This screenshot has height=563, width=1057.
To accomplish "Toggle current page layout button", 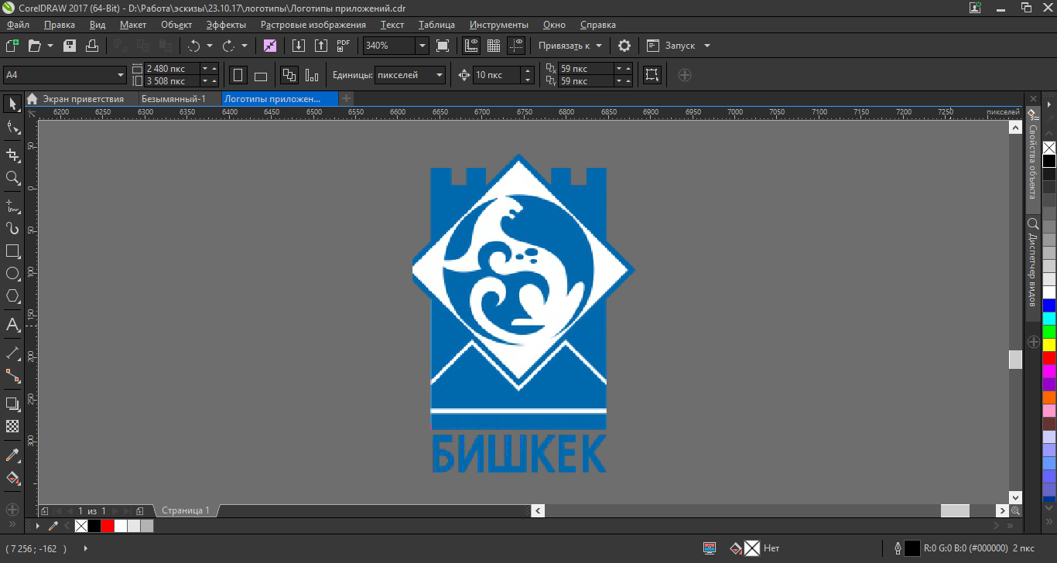I will (x=312, y=75).
